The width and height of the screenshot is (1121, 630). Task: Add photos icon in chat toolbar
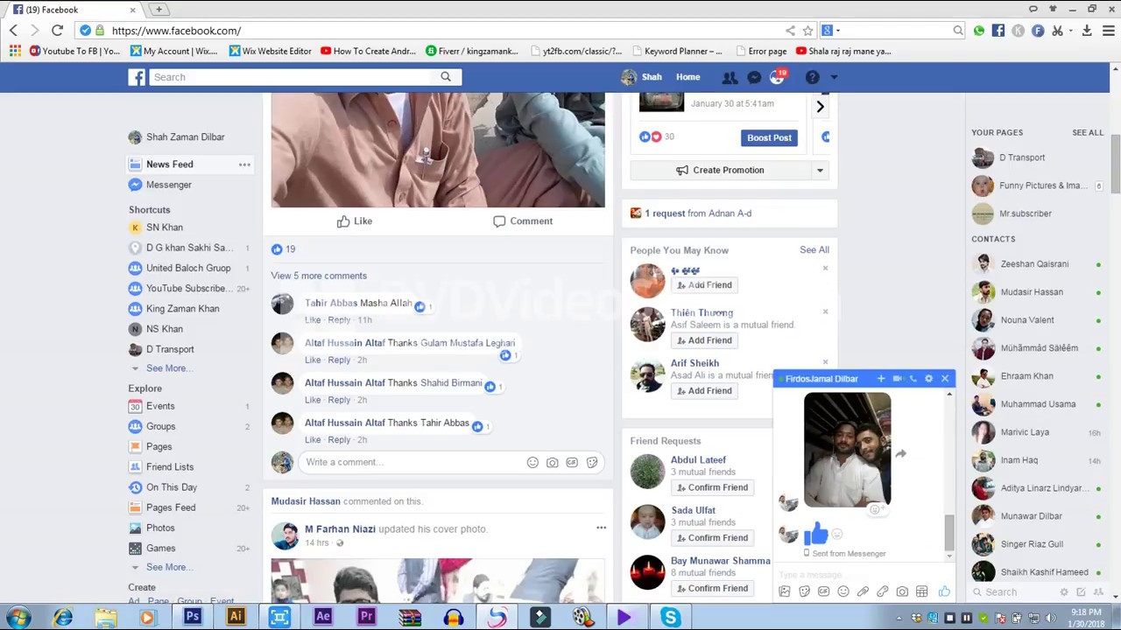785,592
